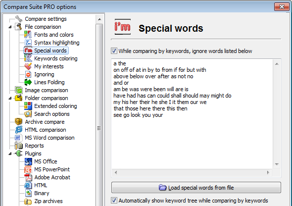Click Load special words from file
Screen dimensions: 292x206
[196, 187]
